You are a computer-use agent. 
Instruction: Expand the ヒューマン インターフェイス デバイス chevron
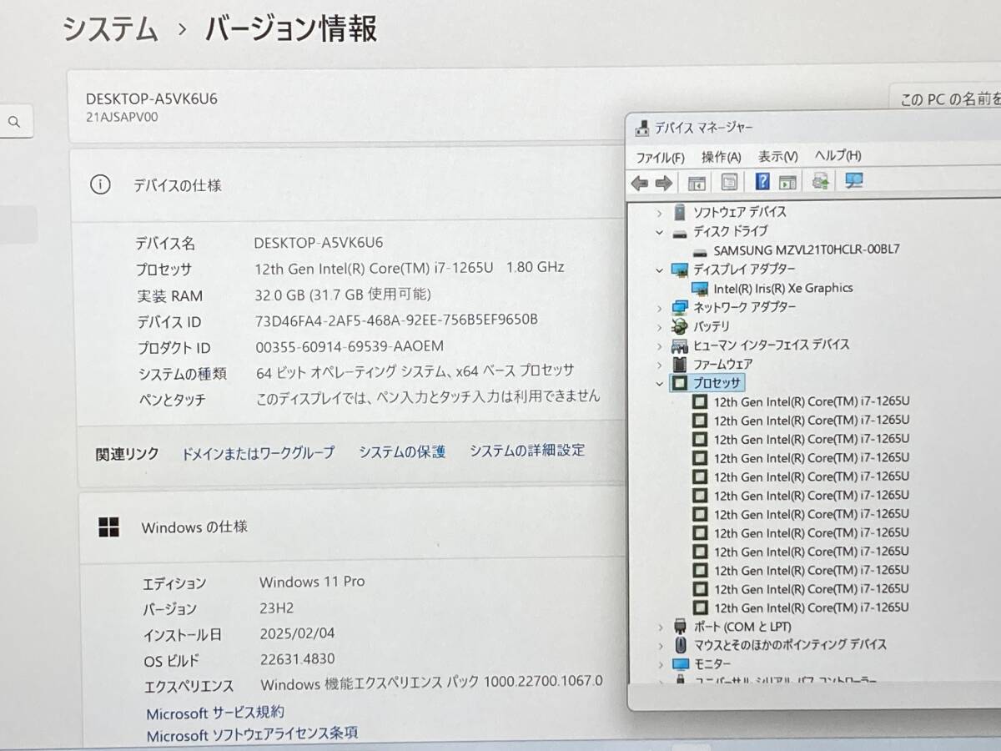pyautogui.click(x=659, y=345)
